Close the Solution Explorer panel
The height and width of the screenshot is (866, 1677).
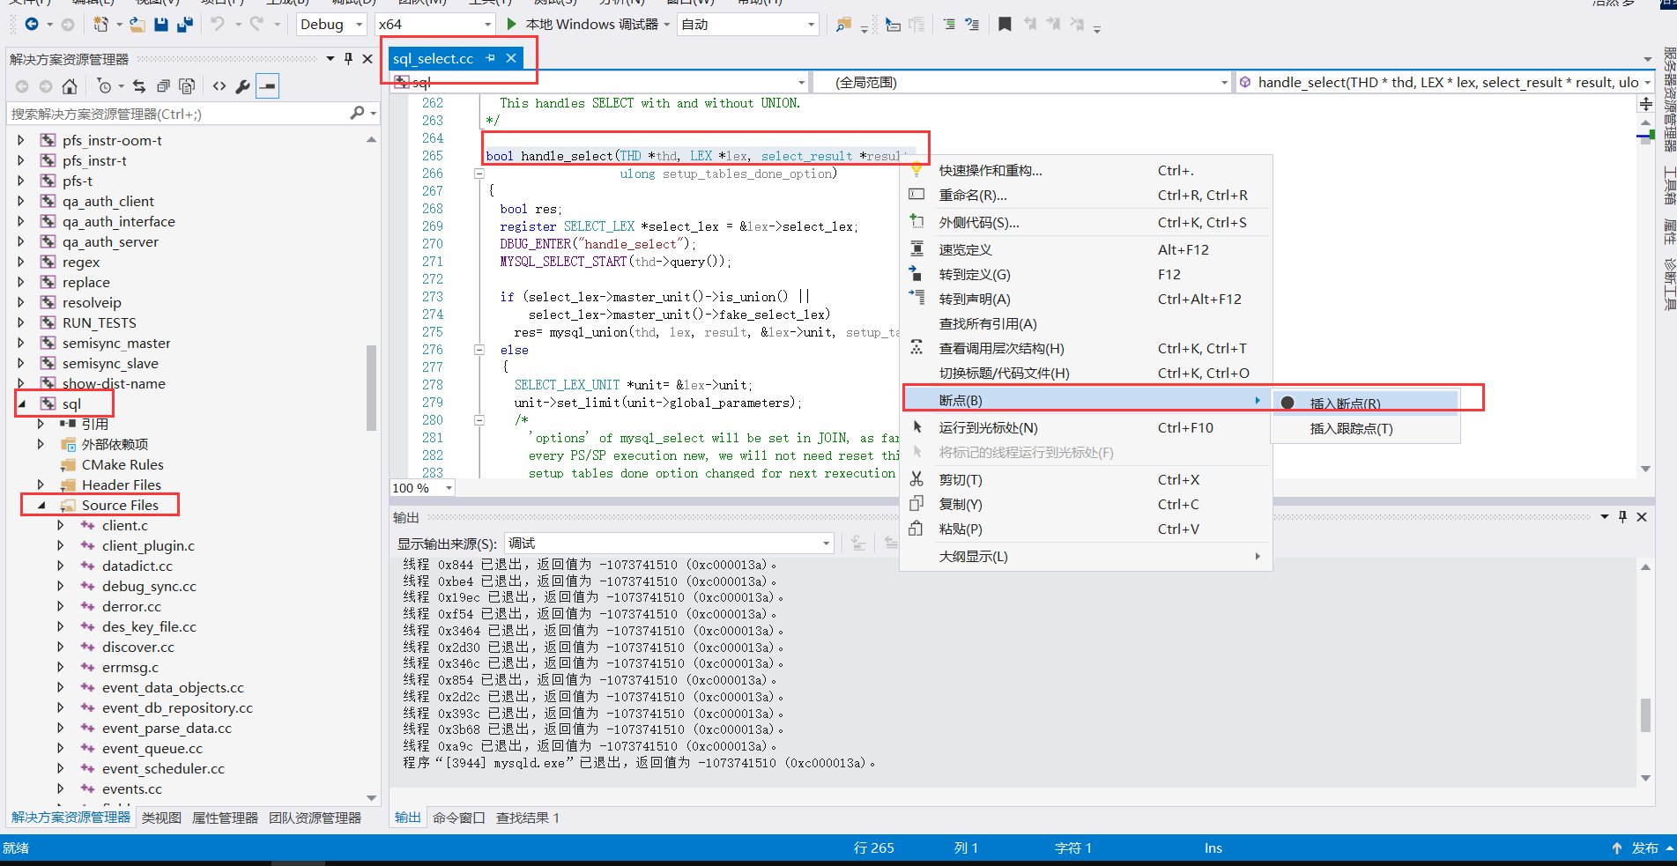(367, 59)
